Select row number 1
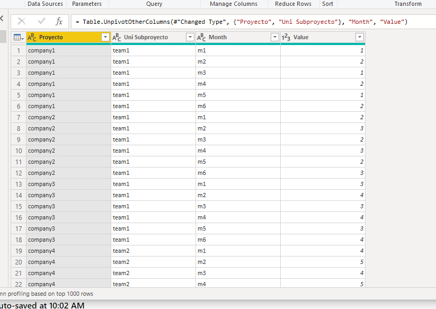Screen dimensions: 436x309 point(19,51)
